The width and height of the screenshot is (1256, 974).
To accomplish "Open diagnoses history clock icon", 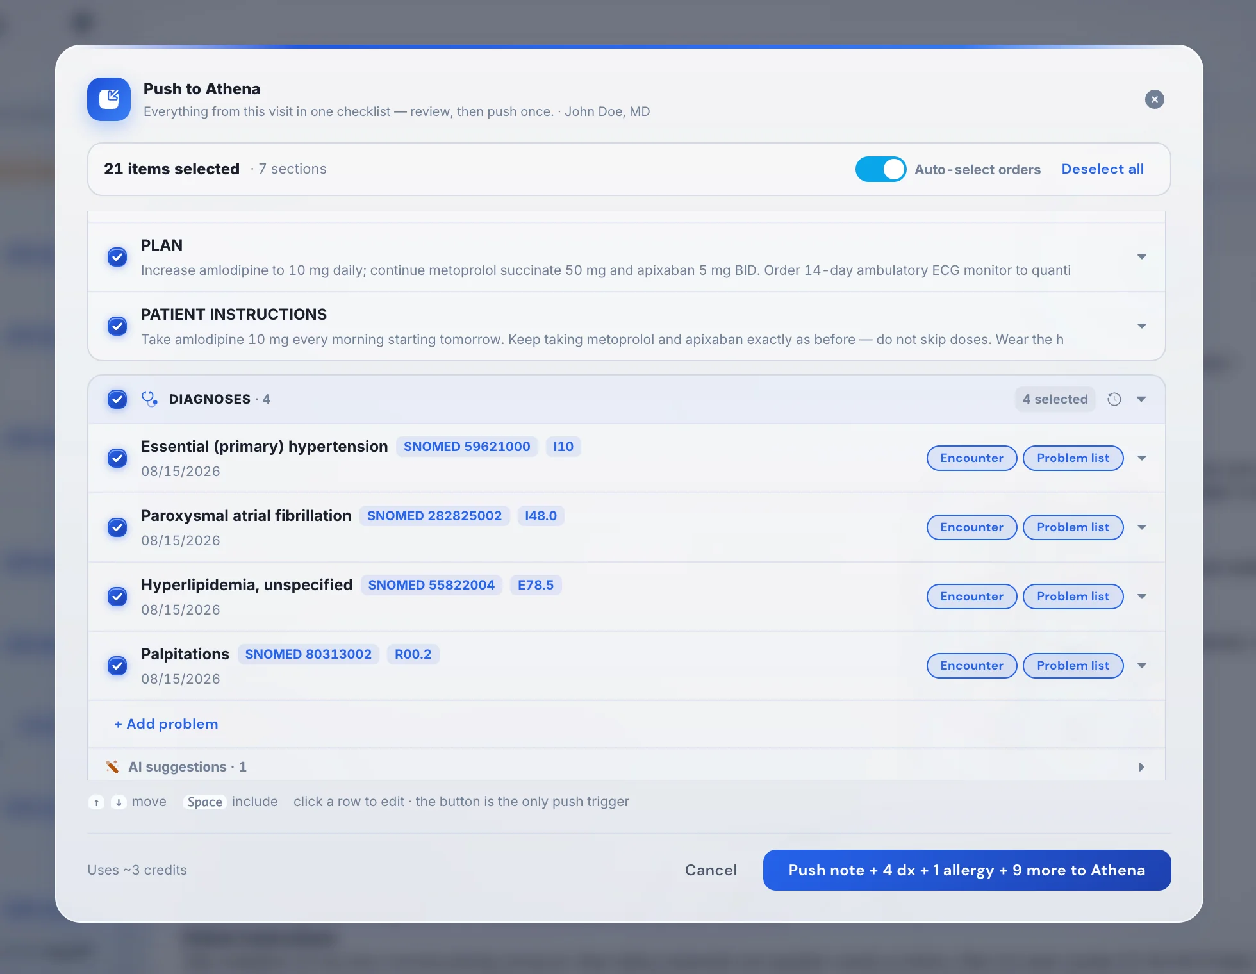I will pos(1114,399).
